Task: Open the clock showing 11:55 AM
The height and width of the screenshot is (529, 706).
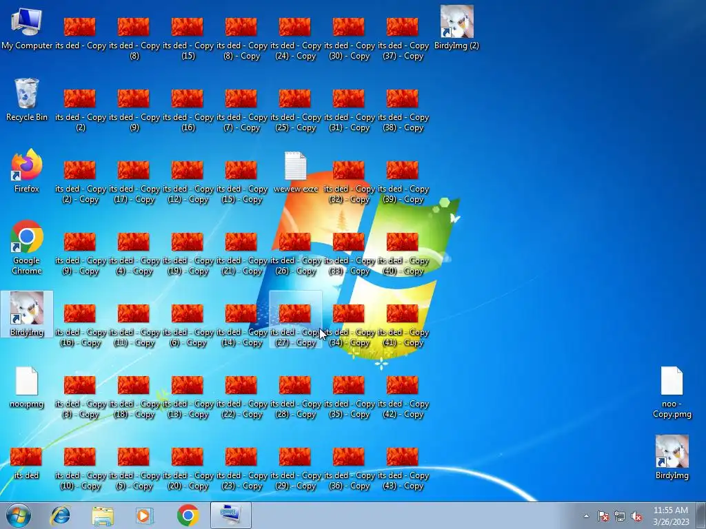Action: [x=671, y=516]
